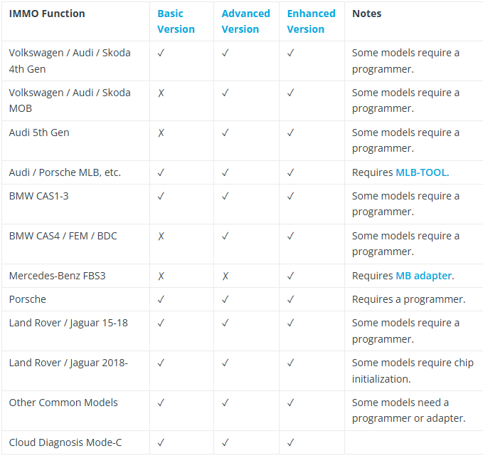The image size is (483, 456).
Task: Select the IMMO Function column header
Action: 47,14
